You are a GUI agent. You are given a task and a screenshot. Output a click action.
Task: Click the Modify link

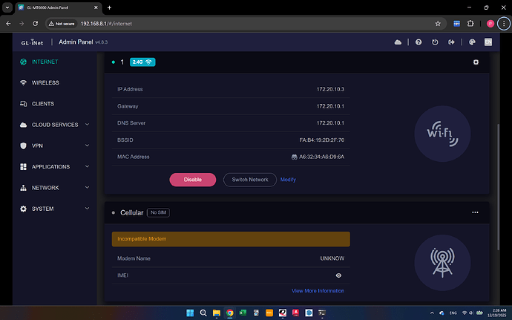(288, 180)
